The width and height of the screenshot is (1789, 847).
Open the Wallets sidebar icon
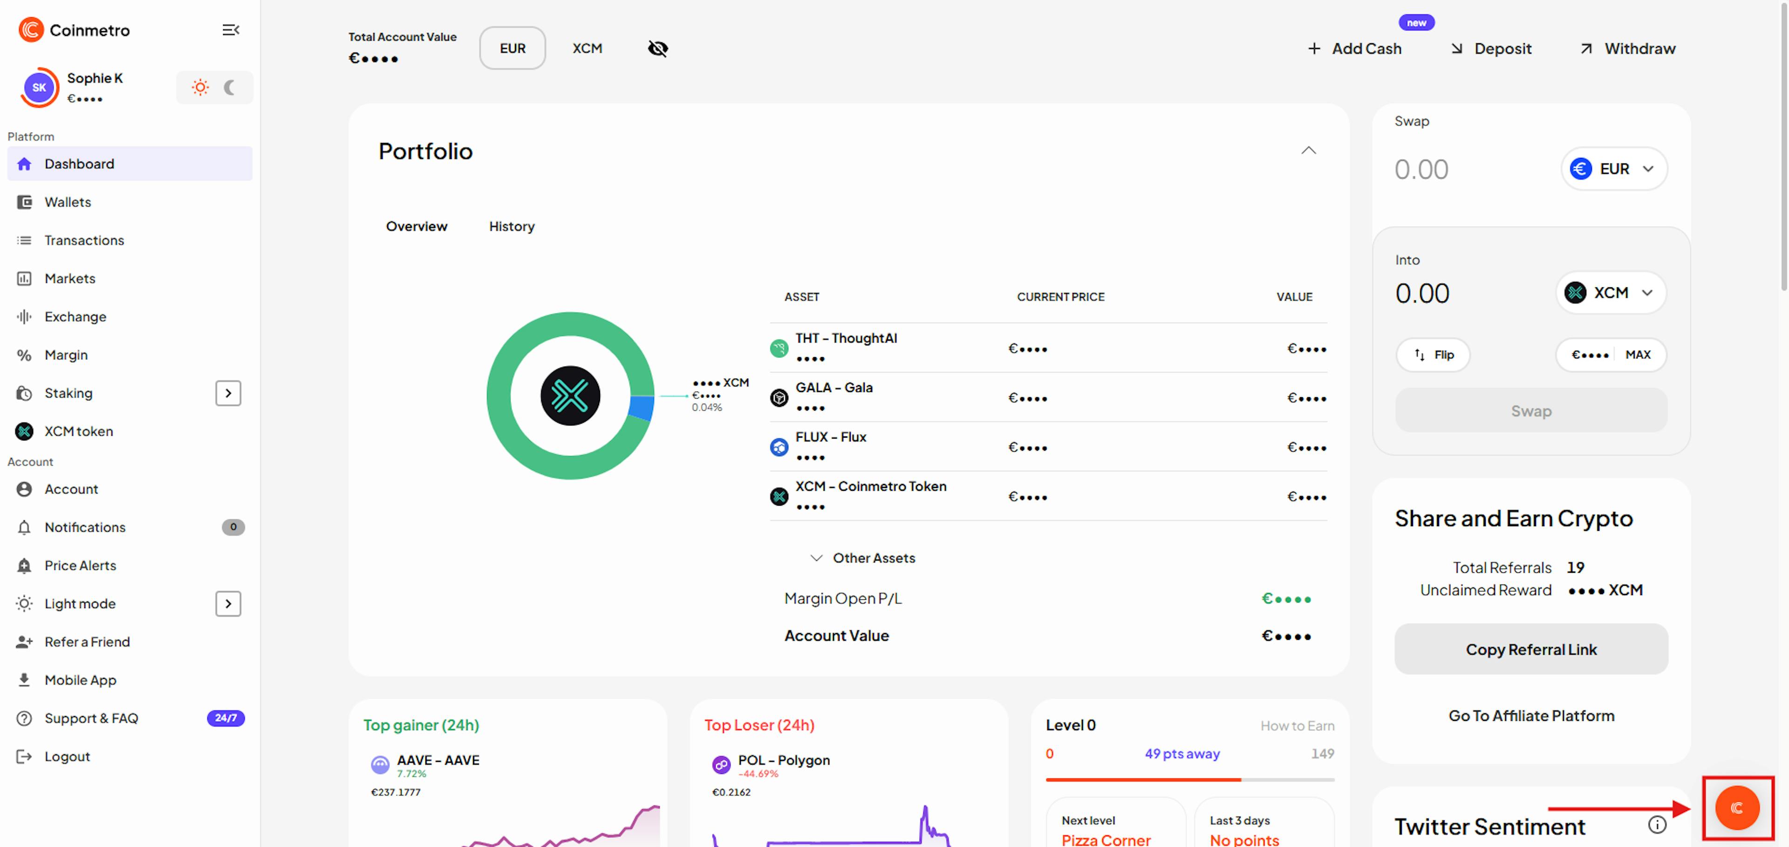tap(24, 202)
